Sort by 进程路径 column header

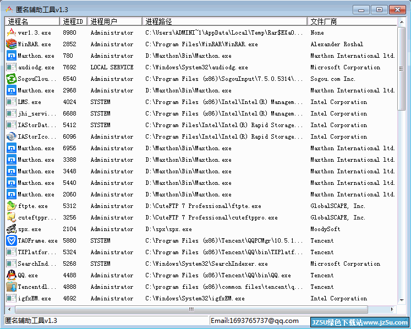tap(224, 21)
